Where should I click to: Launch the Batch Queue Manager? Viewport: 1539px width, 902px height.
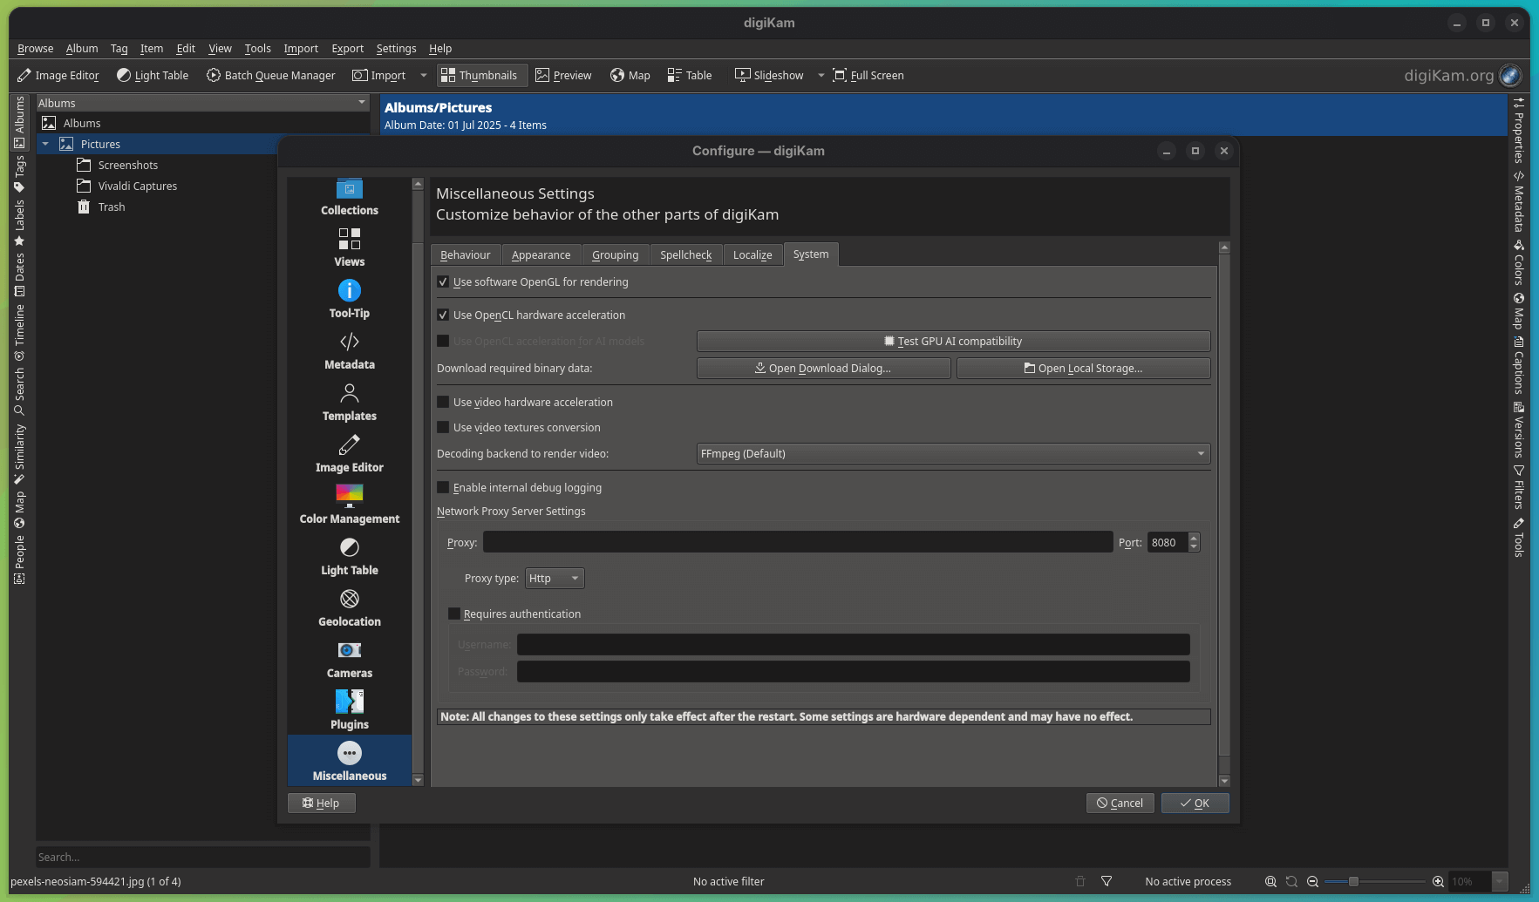[270, 75]
